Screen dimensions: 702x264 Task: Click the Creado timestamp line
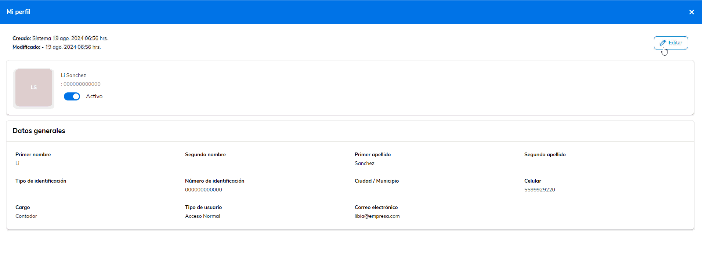60,38
